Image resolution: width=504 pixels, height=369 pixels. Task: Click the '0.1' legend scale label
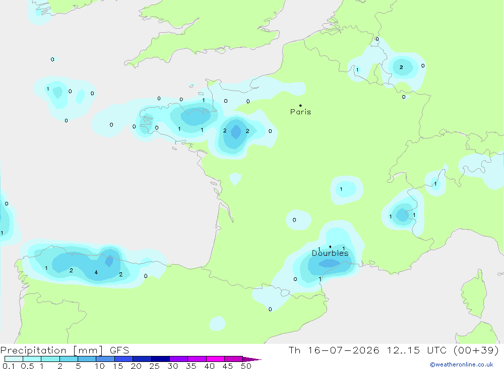coord(9,366)
